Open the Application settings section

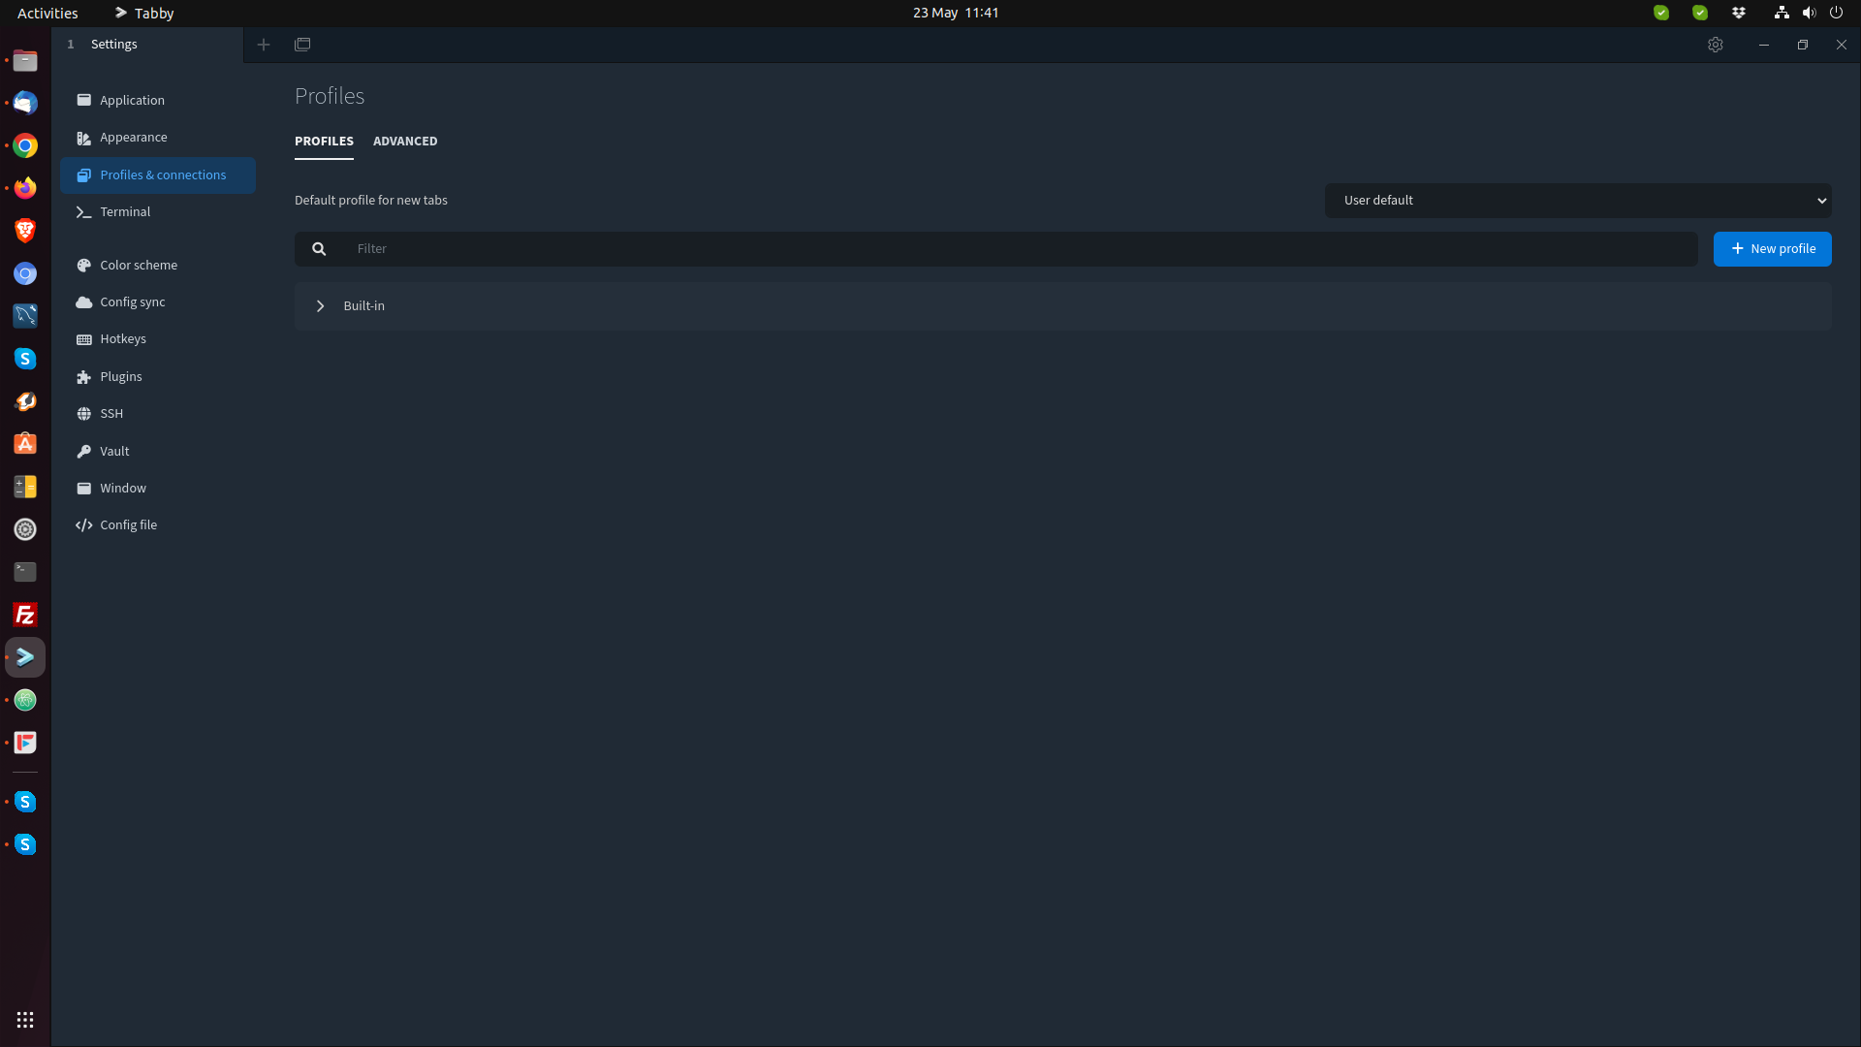point(157,100)
